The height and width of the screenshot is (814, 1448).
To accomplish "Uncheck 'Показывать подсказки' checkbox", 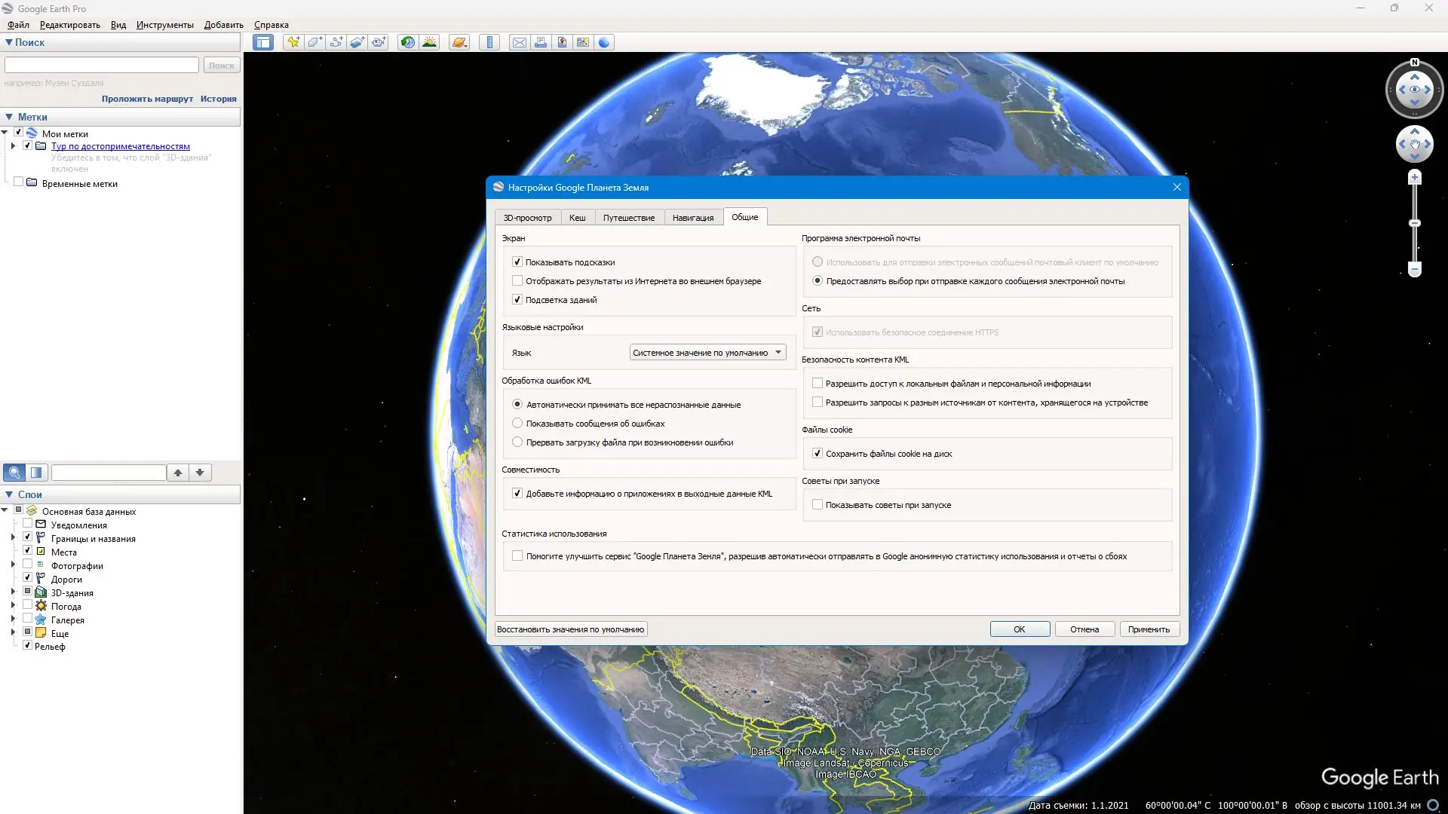I will tap(517, 262).
